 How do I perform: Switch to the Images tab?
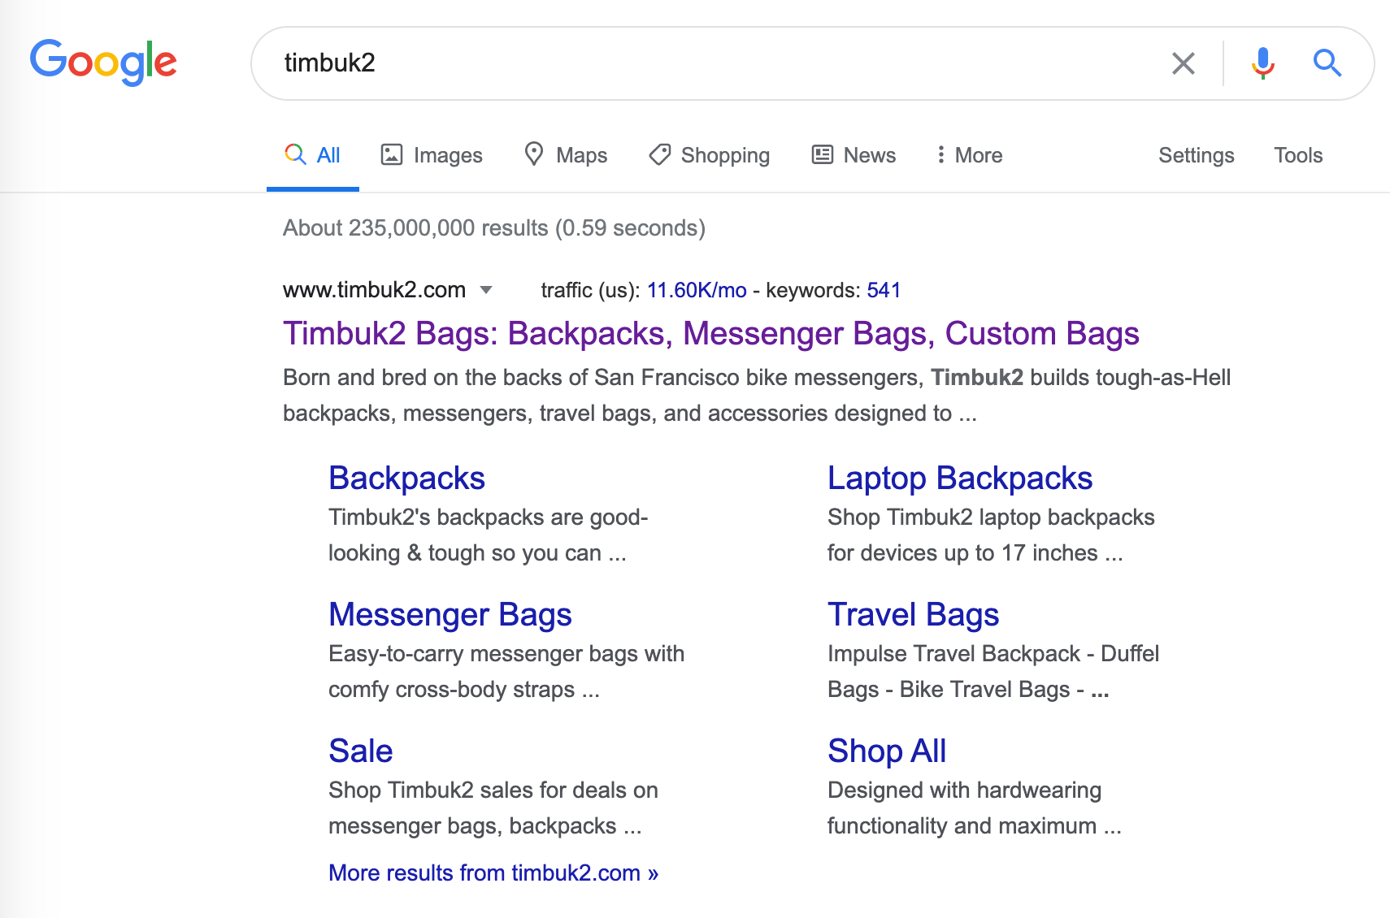(x=432, y=155)
